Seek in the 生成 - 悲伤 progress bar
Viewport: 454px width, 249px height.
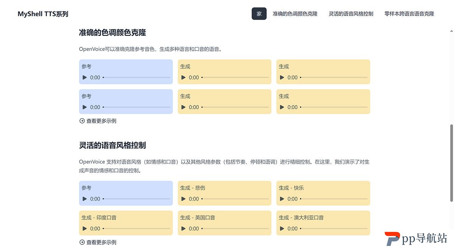tap(235, 199)
